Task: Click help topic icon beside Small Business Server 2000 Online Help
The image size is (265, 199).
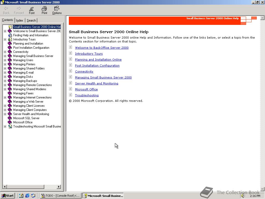Action: pyautogui.click(x=10, y=27)
